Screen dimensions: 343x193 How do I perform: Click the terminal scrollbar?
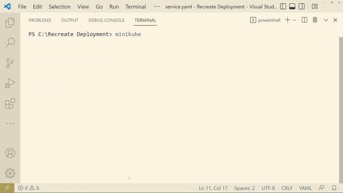click(x=341, y=109)
